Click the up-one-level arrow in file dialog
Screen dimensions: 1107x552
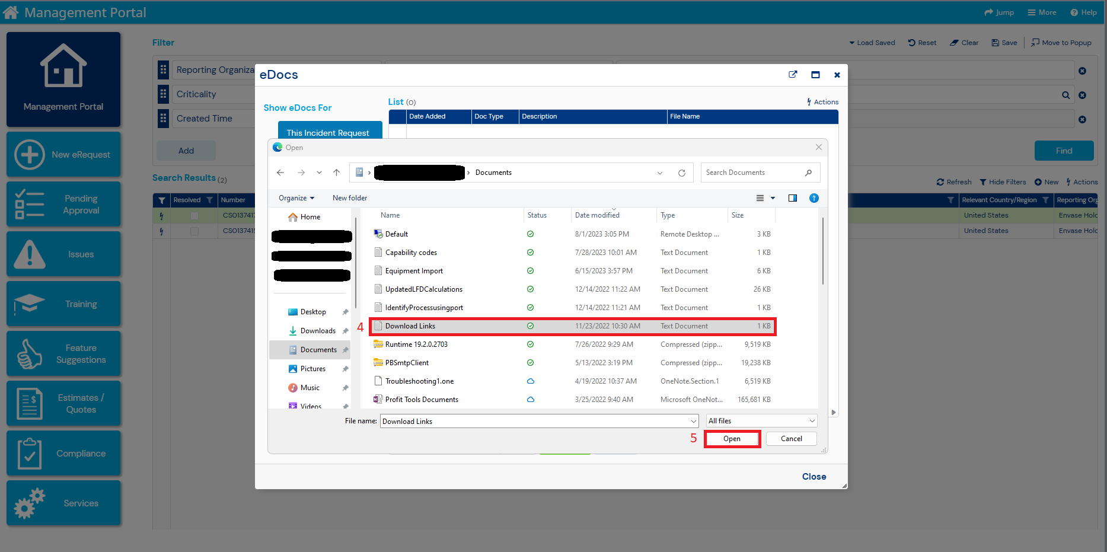336,173
